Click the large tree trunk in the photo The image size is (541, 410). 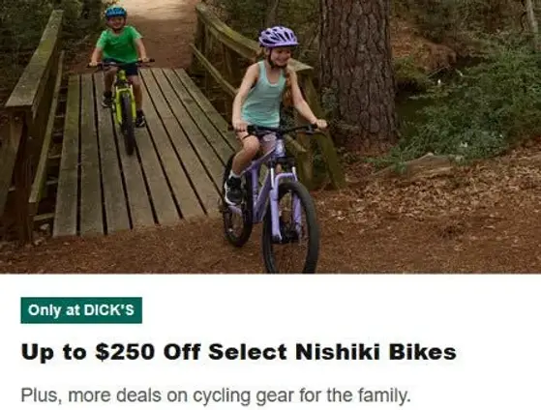click(357, 71)
